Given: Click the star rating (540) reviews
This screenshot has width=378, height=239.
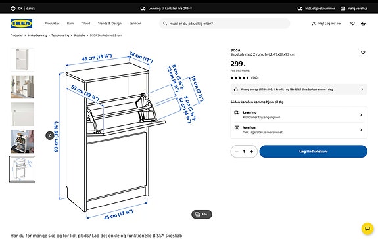Looking at the screenshot, I should coord(245,77).
